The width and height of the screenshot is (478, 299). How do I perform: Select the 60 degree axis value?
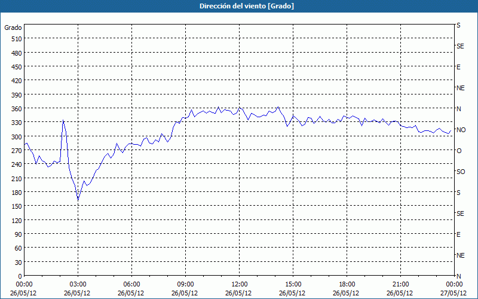(19, 248)
